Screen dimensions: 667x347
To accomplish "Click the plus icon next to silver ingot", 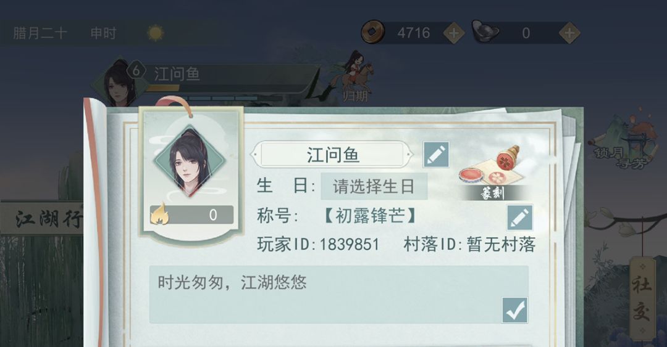I will 569,33.
